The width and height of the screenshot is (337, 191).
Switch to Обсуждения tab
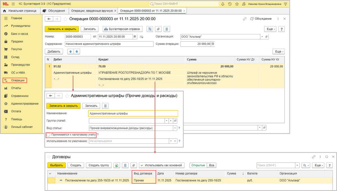coord(54,11)
